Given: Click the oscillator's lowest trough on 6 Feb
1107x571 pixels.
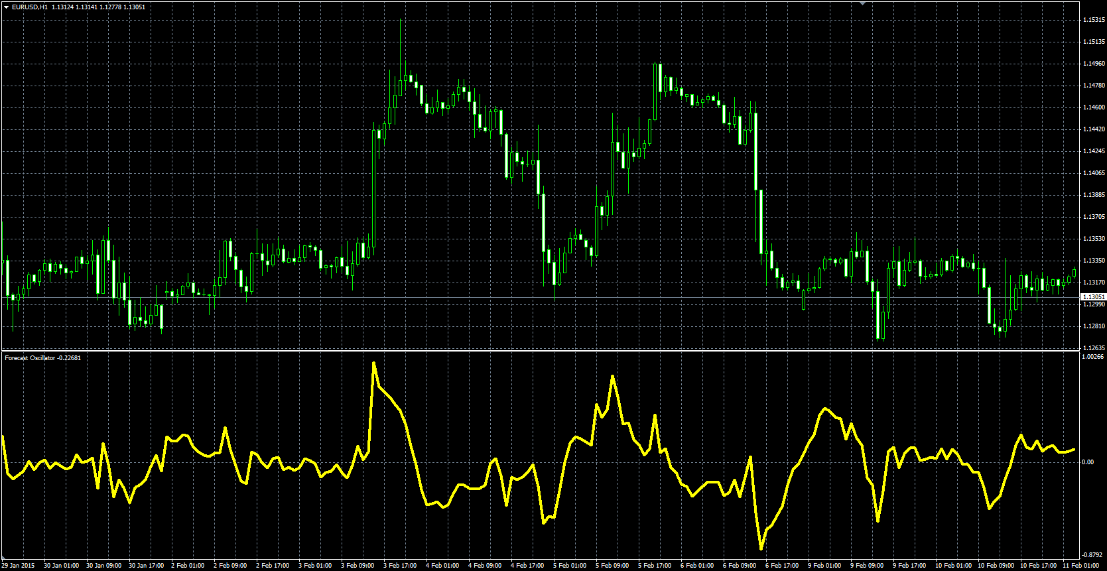Looking at the screenshot, I should point(761,548).
